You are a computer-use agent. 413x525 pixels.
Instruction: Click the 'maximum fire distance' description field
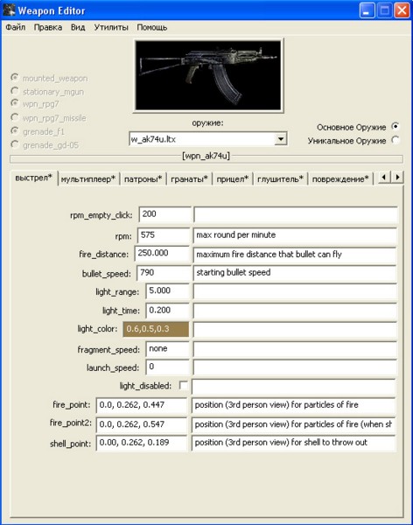(295, 255)
